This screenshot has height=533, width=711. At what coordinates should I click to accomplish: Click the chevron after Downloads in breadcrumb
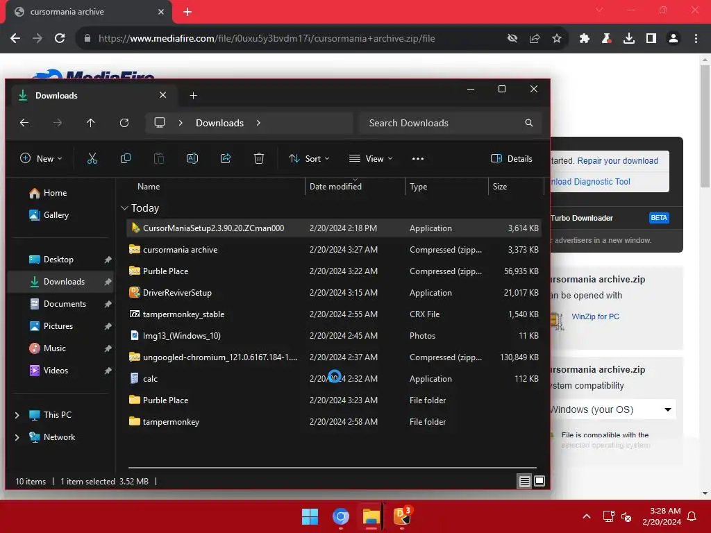pyautogui.click(x=258, y=123)
